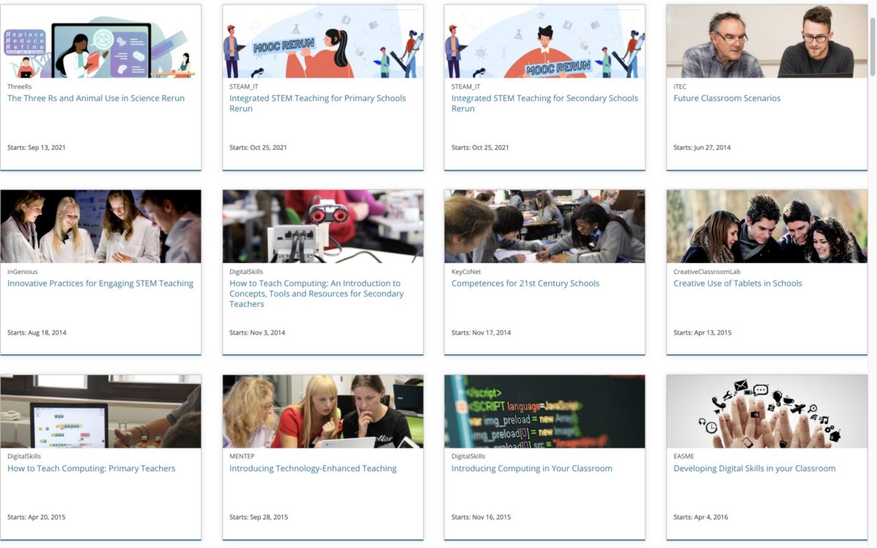The image size is (877, 548).
Task: Click 'Starts: Jun 27, 2014' text
Action: tap(702, 148)
